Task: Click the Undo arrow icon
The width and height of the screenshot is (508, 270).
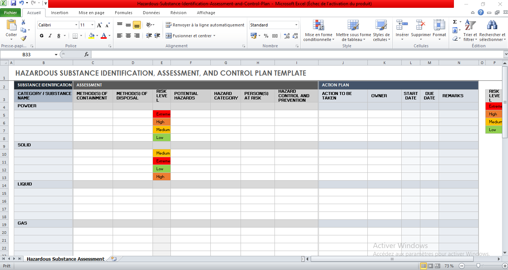Action: pos(22,3)
